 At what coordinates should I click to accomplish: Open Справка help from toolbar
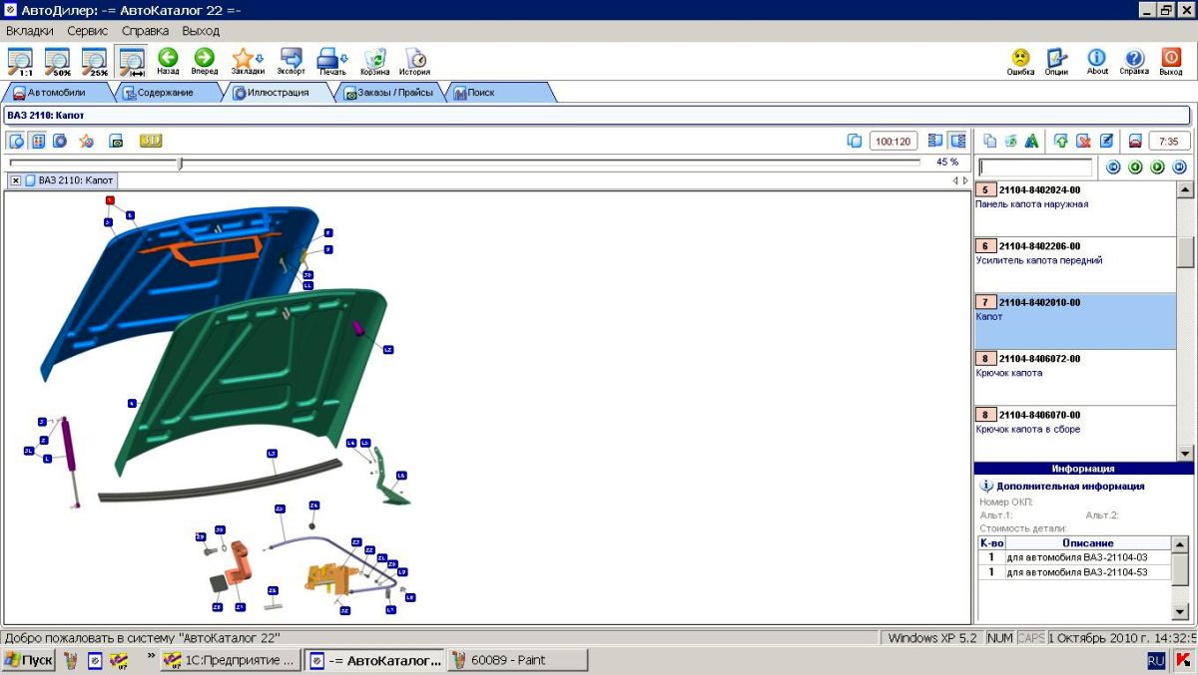pos(1134,61)
